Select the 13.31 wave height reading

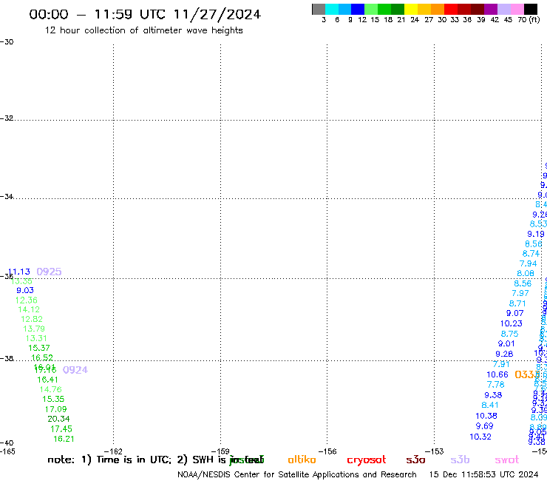(x=36, y=338)
